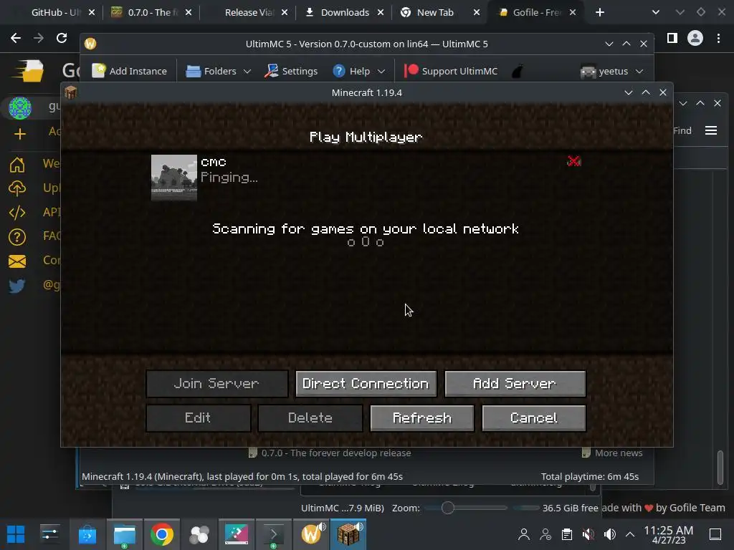This screenshot has height=550, width=734.
Task: Open the Windows Start menu icon
Action: (x=16, y=534)
